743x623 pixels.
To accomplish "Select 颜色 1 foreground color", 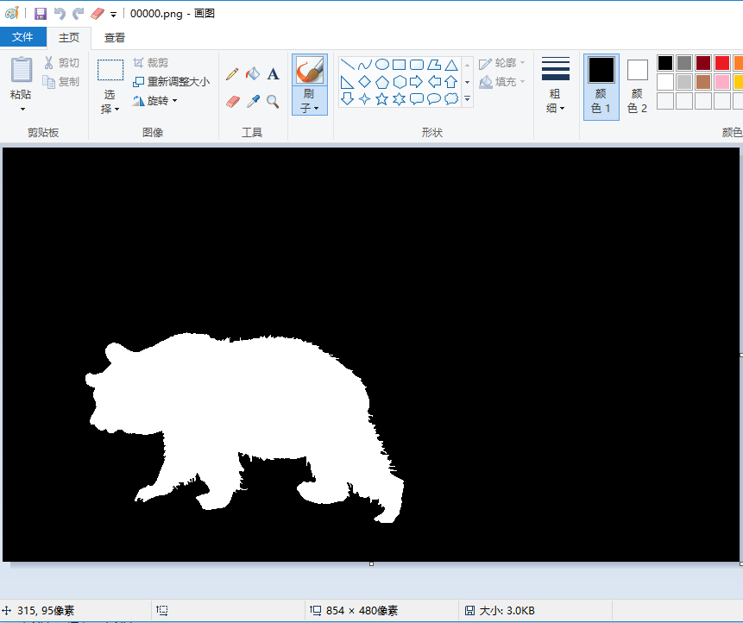I will [x=601, y=86].
